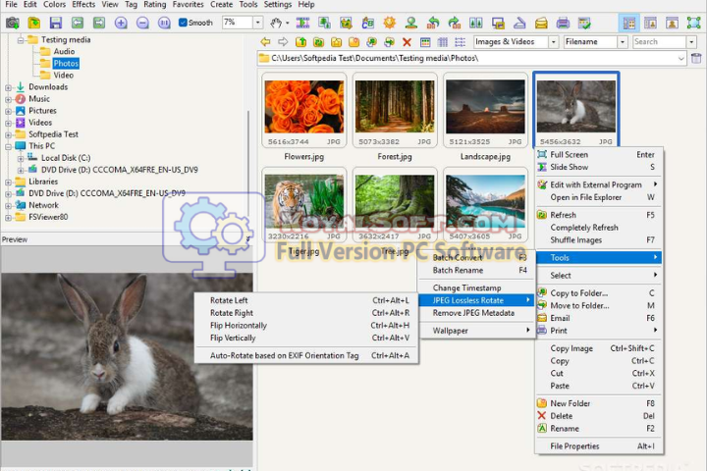Click the Rotate Left toolbar icon

tap(433, 23)
